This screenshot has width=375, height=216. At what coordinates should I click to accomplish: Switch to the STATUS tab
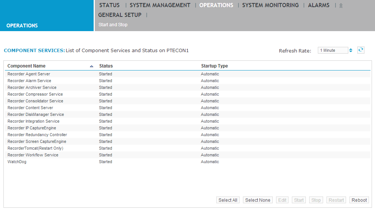109,5
